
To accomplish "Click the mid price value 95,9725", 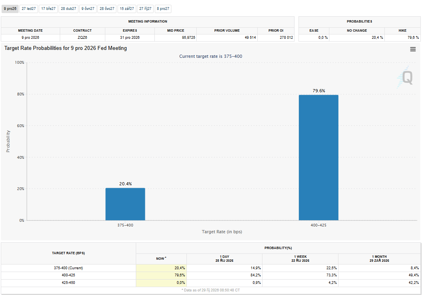I will (x=188, y=38).
